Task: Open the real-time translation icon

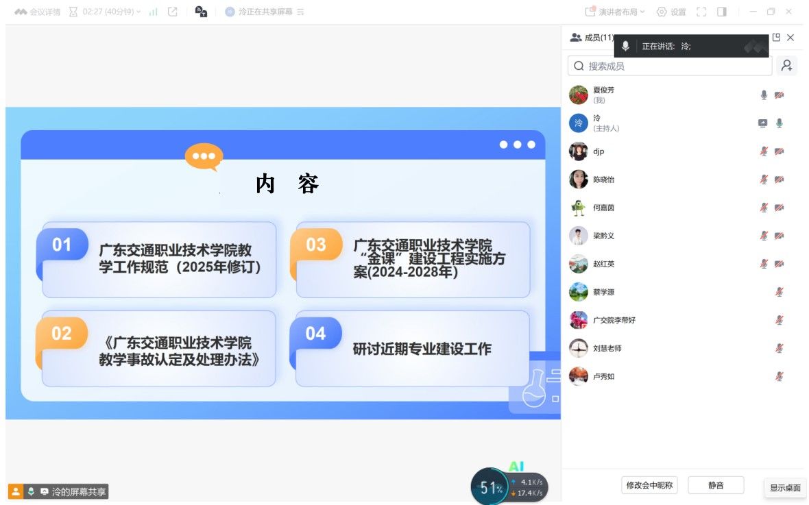Action: click(202, 12)
